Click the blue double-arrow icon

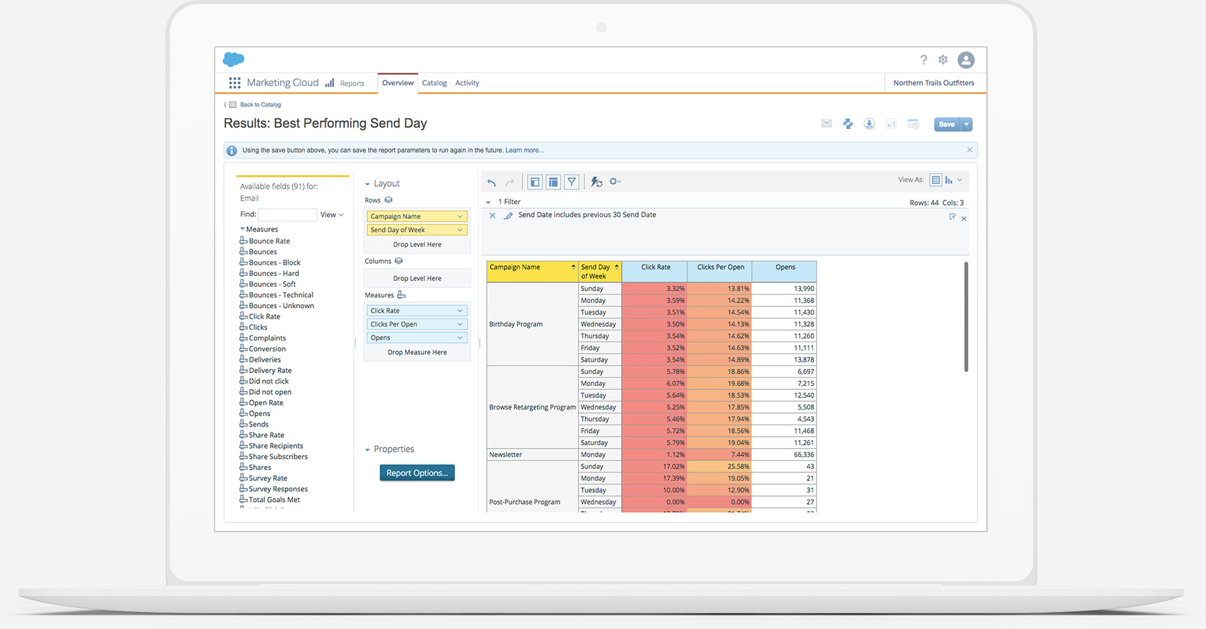click(848, 124)
